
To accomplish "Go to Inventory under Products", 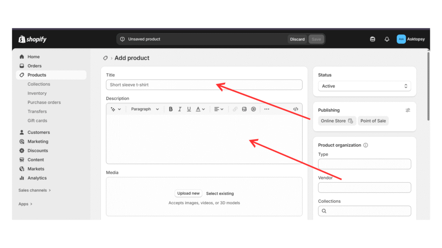I will pos(37,93).
